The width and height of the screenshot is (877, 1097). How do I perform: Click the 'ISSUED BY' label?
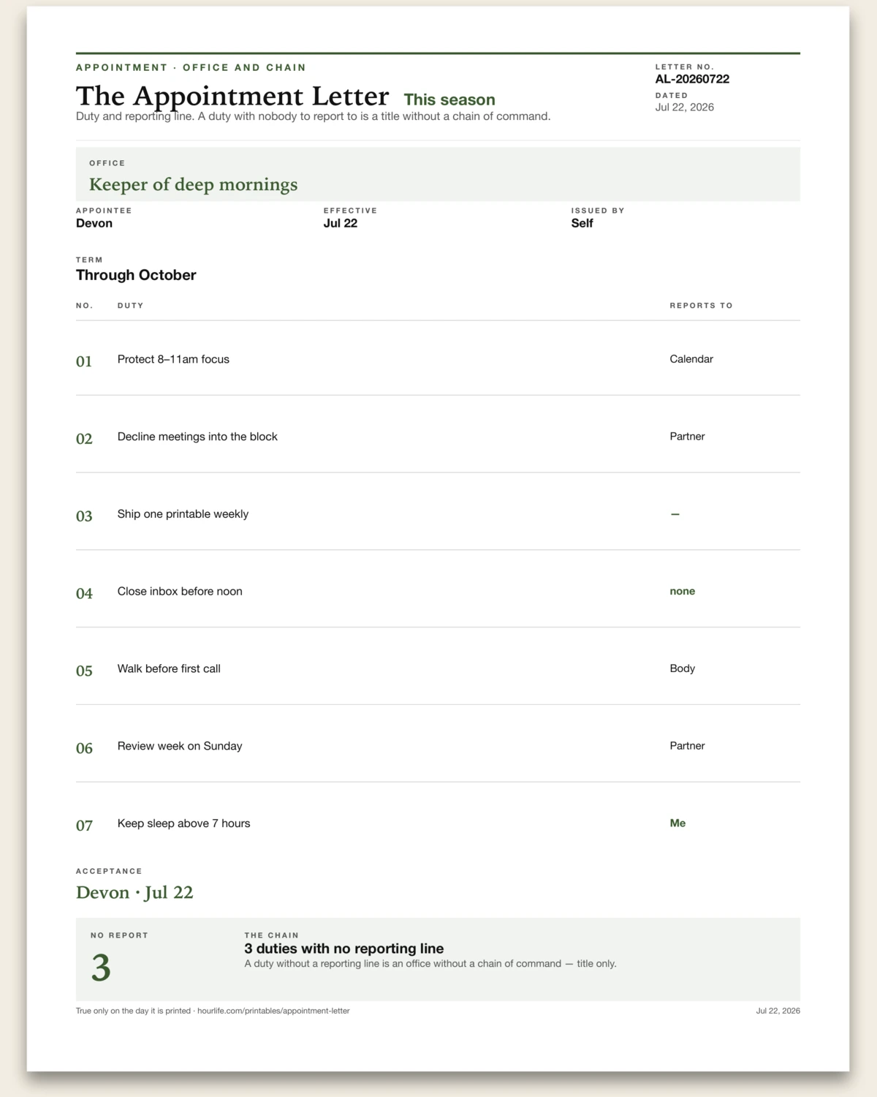click(x=598, y=211)
